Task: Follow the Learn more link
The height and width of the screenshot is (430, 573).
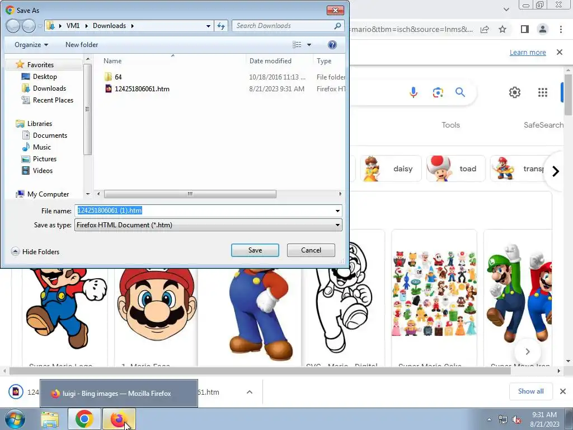Action: click(x=528, y=52)
